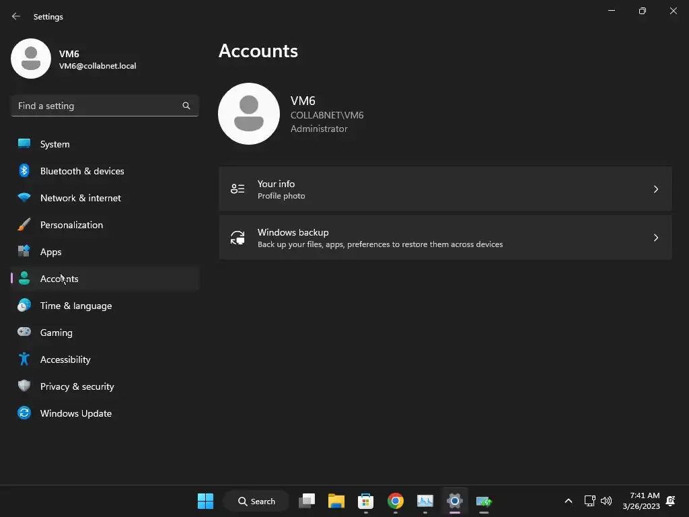
Task: Open the remote connection taskbar app
Action: [x=484, y=501]
